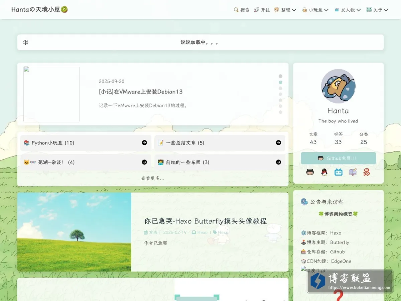Go to Hantaの天境小屋 site title

click(39, 10)
